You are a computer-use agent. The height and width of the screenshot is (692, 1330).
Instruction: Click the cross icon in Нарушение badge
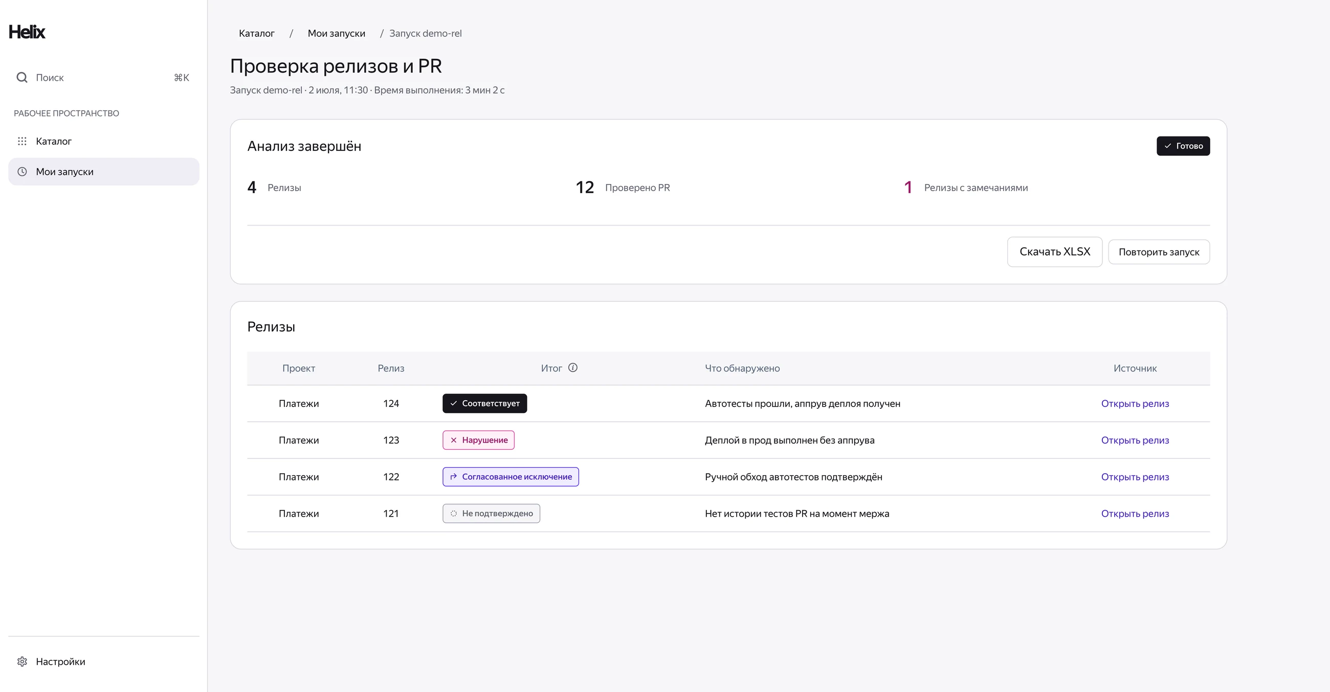453,440
